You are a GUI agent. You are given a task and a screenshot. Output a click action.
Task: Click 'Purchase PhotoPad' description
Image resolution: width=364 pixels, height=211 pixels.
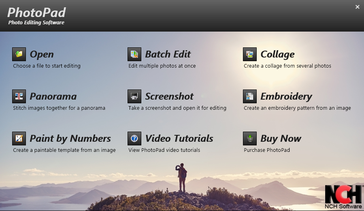(x=267, y=150)
